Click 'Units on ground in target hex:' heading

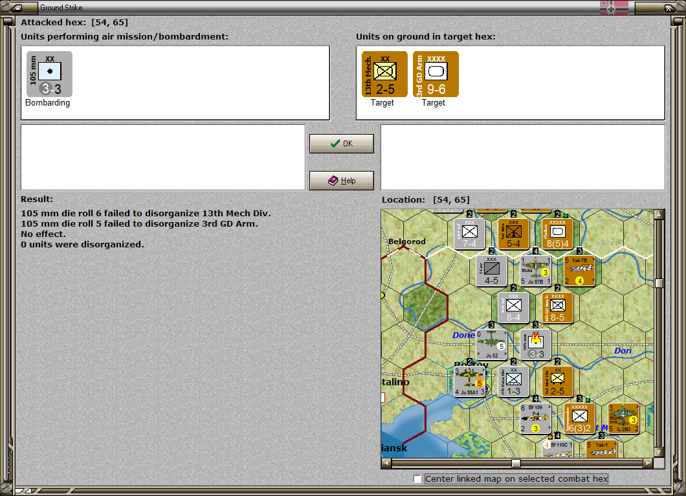coord(426,37)
